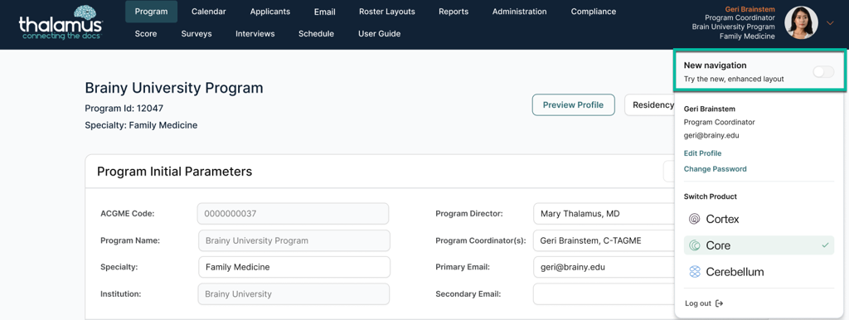This screenshot has width=849, height=320.
Task: Open the Program tab
Action: pos(151,12)
